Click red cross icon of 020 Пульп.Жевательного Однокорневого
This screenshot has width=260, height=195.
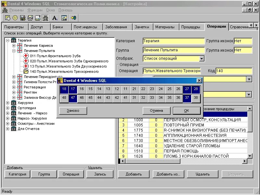[26, 61]
